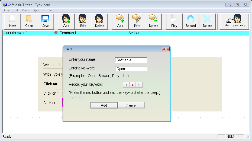Click the name field containing Softpedia
The width and height of the screenshot is (252, 141).
131,60
